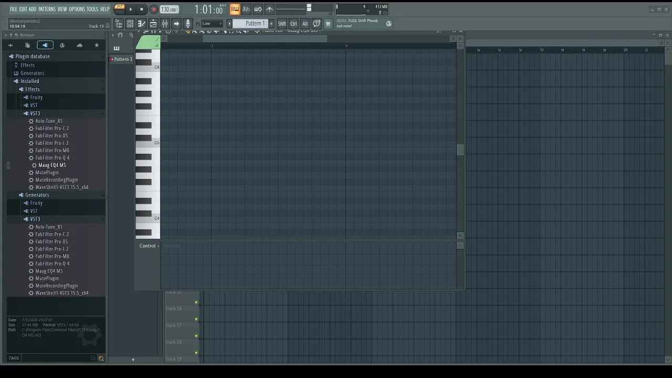The image size is (672, 378).
Task: Select the files browser tab icon
Action: coord(27,46)
